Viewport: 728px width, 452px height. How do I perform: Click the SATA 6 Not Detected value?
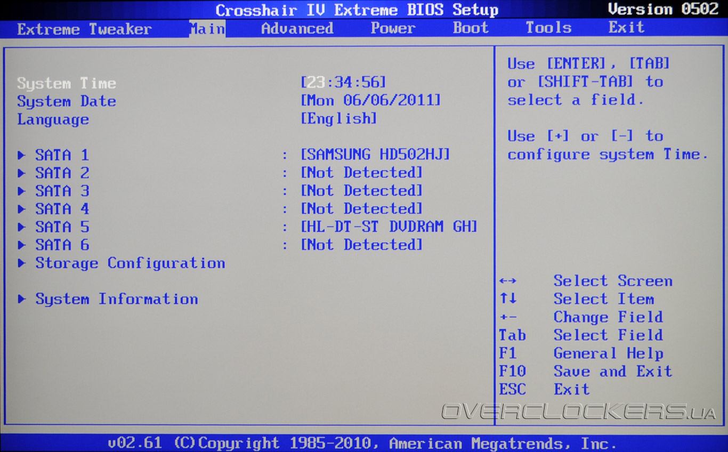click(x=361, y=245)
